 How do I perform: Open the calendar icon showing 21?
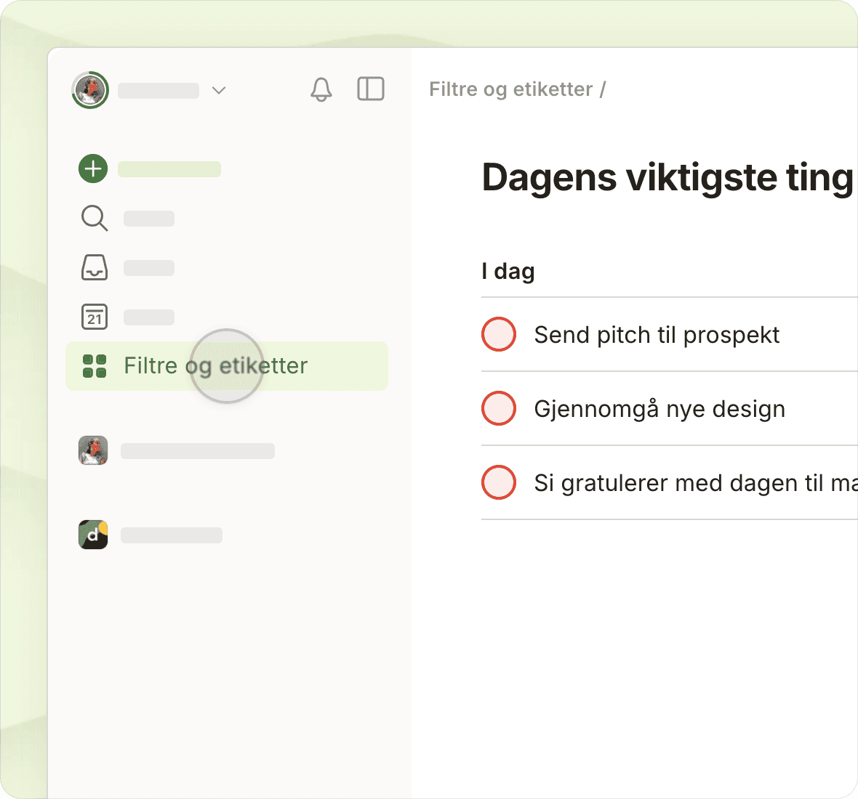tap(94, 317)
